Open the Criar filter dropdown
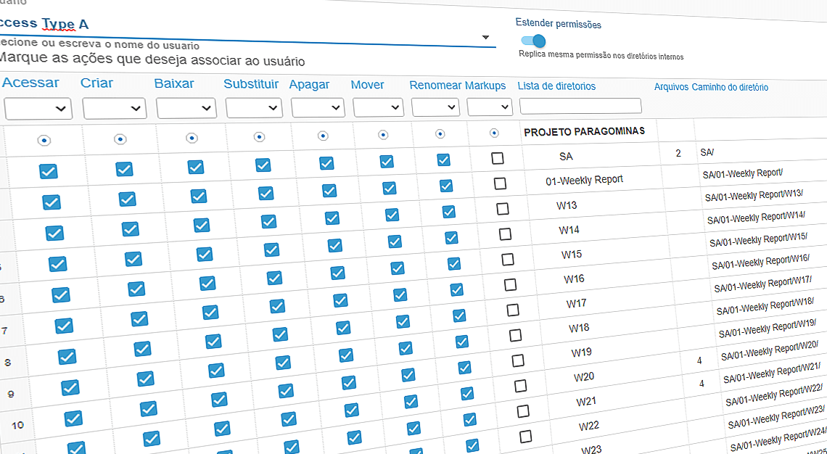Viewport: 827px width, 454px height. point(114,107)
